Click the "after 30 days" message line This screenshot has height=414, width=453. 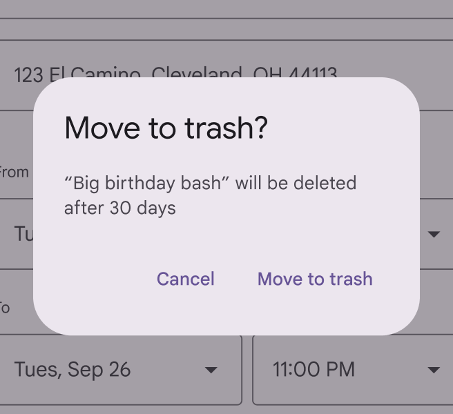[120, 208]
